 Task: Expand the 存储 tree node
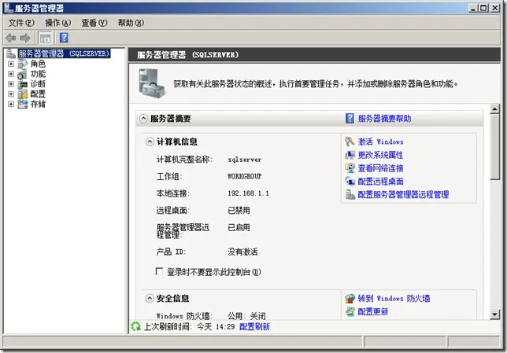click(11, 104)
